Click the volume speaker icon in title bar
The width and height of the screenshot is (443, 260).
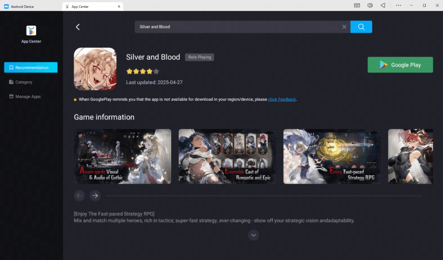pyautogui.click(x=370, y=6)
